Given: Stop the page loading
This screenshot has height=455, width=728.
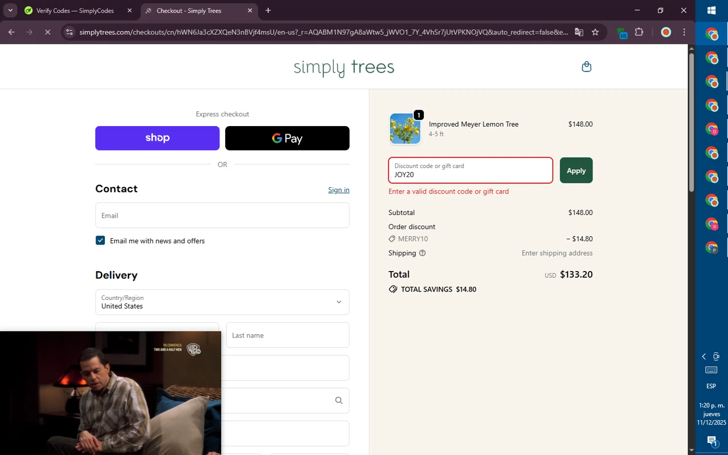Looking at the screenshot, I should [48, 32].
